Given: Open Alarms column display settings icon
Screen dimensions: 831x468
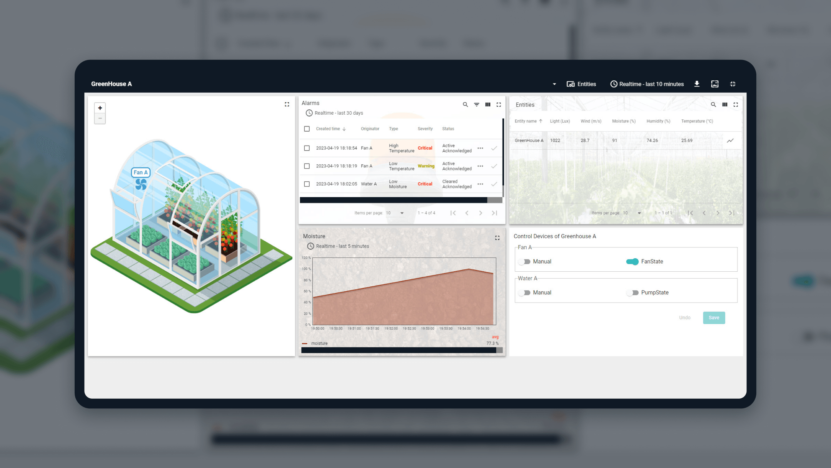Looking at the screenshot, I should pyautogui.click(x=487, y=105).
